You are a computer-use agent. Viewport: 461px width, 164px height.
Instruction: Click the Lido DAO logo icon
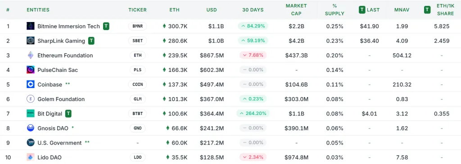pos(30,157)
